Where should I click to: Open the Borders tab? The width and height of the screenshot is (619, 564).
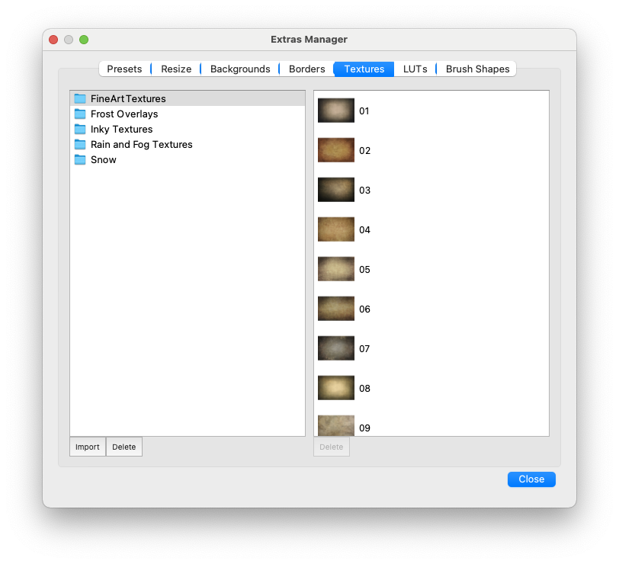[306, 69]
